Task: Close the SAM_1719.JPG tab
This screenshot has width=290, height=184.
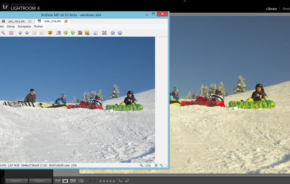Action: coord(66,21)
